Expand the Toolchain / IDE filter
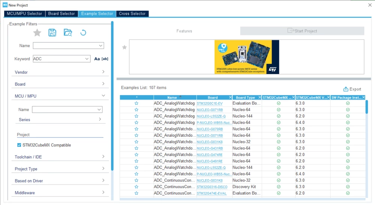 [60, 157]
